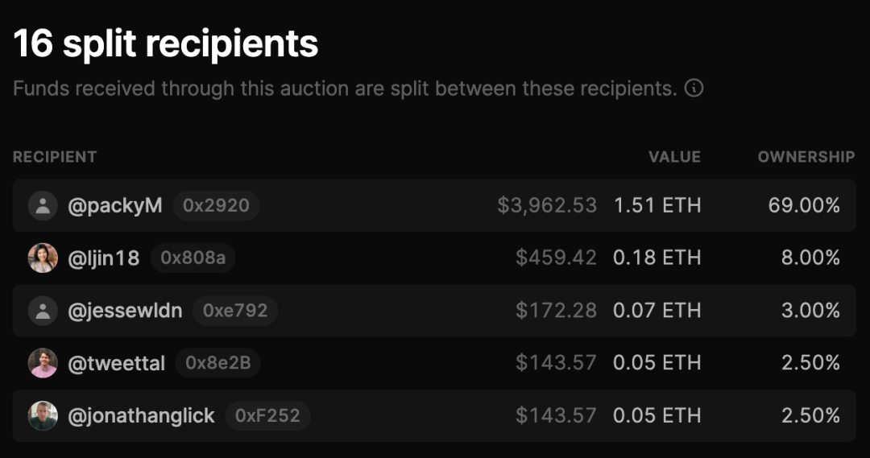Screen dimensions: 870x458
Task: Click the 0x8e2B wallet address chip
Action: 218,363
